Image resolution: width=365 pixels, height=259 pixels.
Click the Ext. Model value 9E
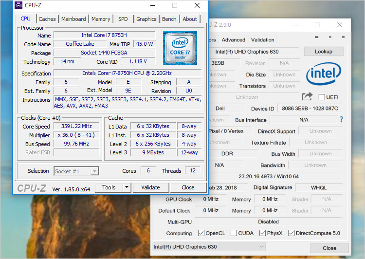coord(128,91)
